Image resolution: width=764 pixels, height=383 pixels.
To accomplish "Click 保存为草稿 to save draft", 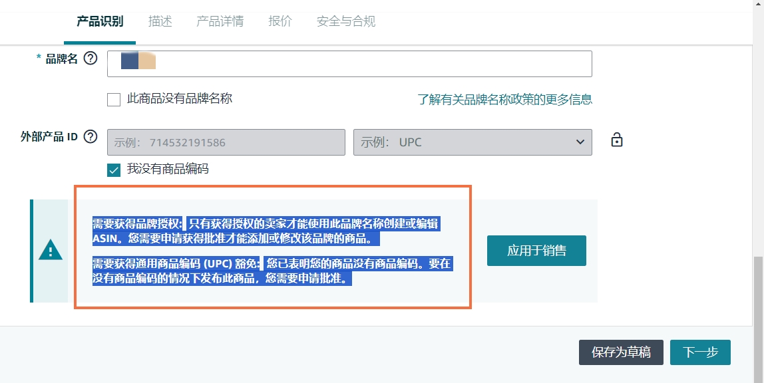I will pyautogui.click(x=621, y=352).
